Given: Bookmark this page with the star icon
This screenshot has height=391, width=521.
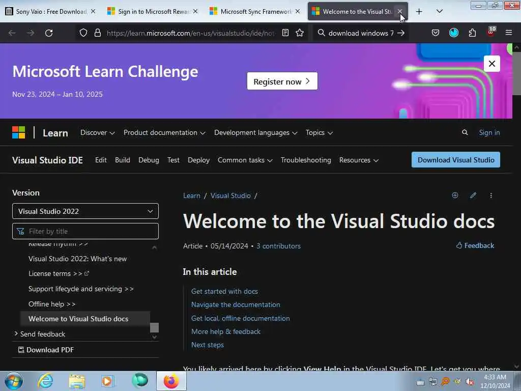Looking at the screenshot, I should [x=300, y=33].
